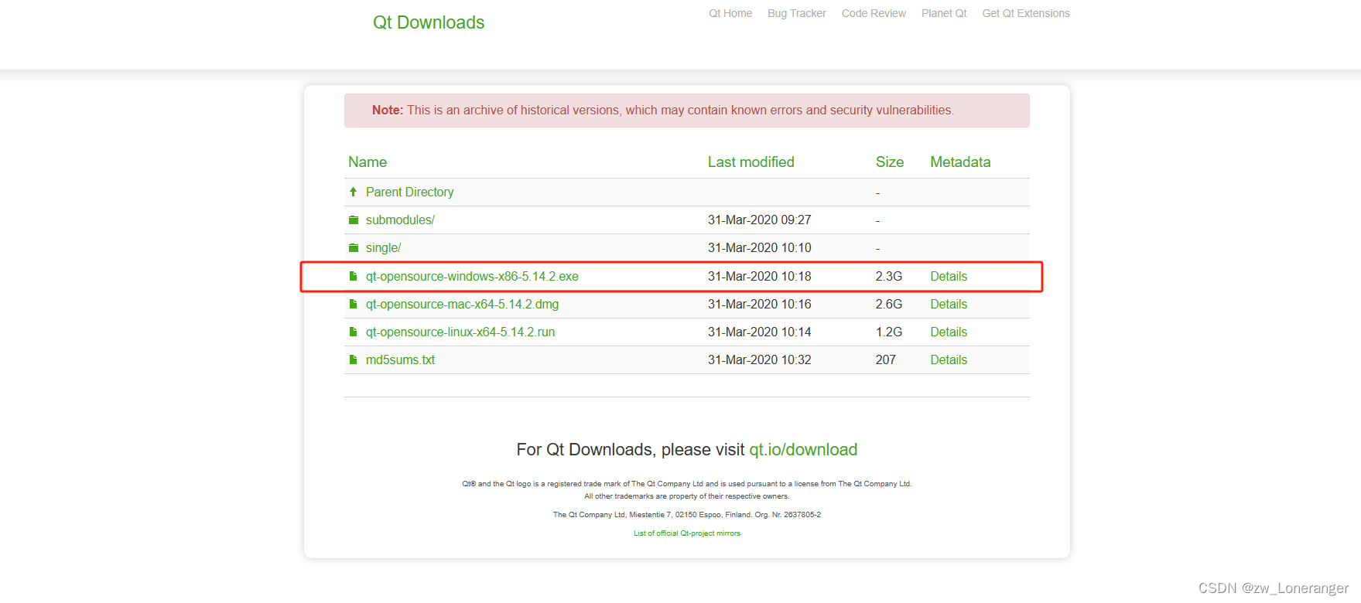Click the 2.6G size value
The image size is (1361, 603).
(889, 305)
